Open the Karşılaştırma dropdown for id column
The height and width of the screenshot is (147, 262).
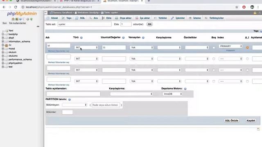[169, 47]
